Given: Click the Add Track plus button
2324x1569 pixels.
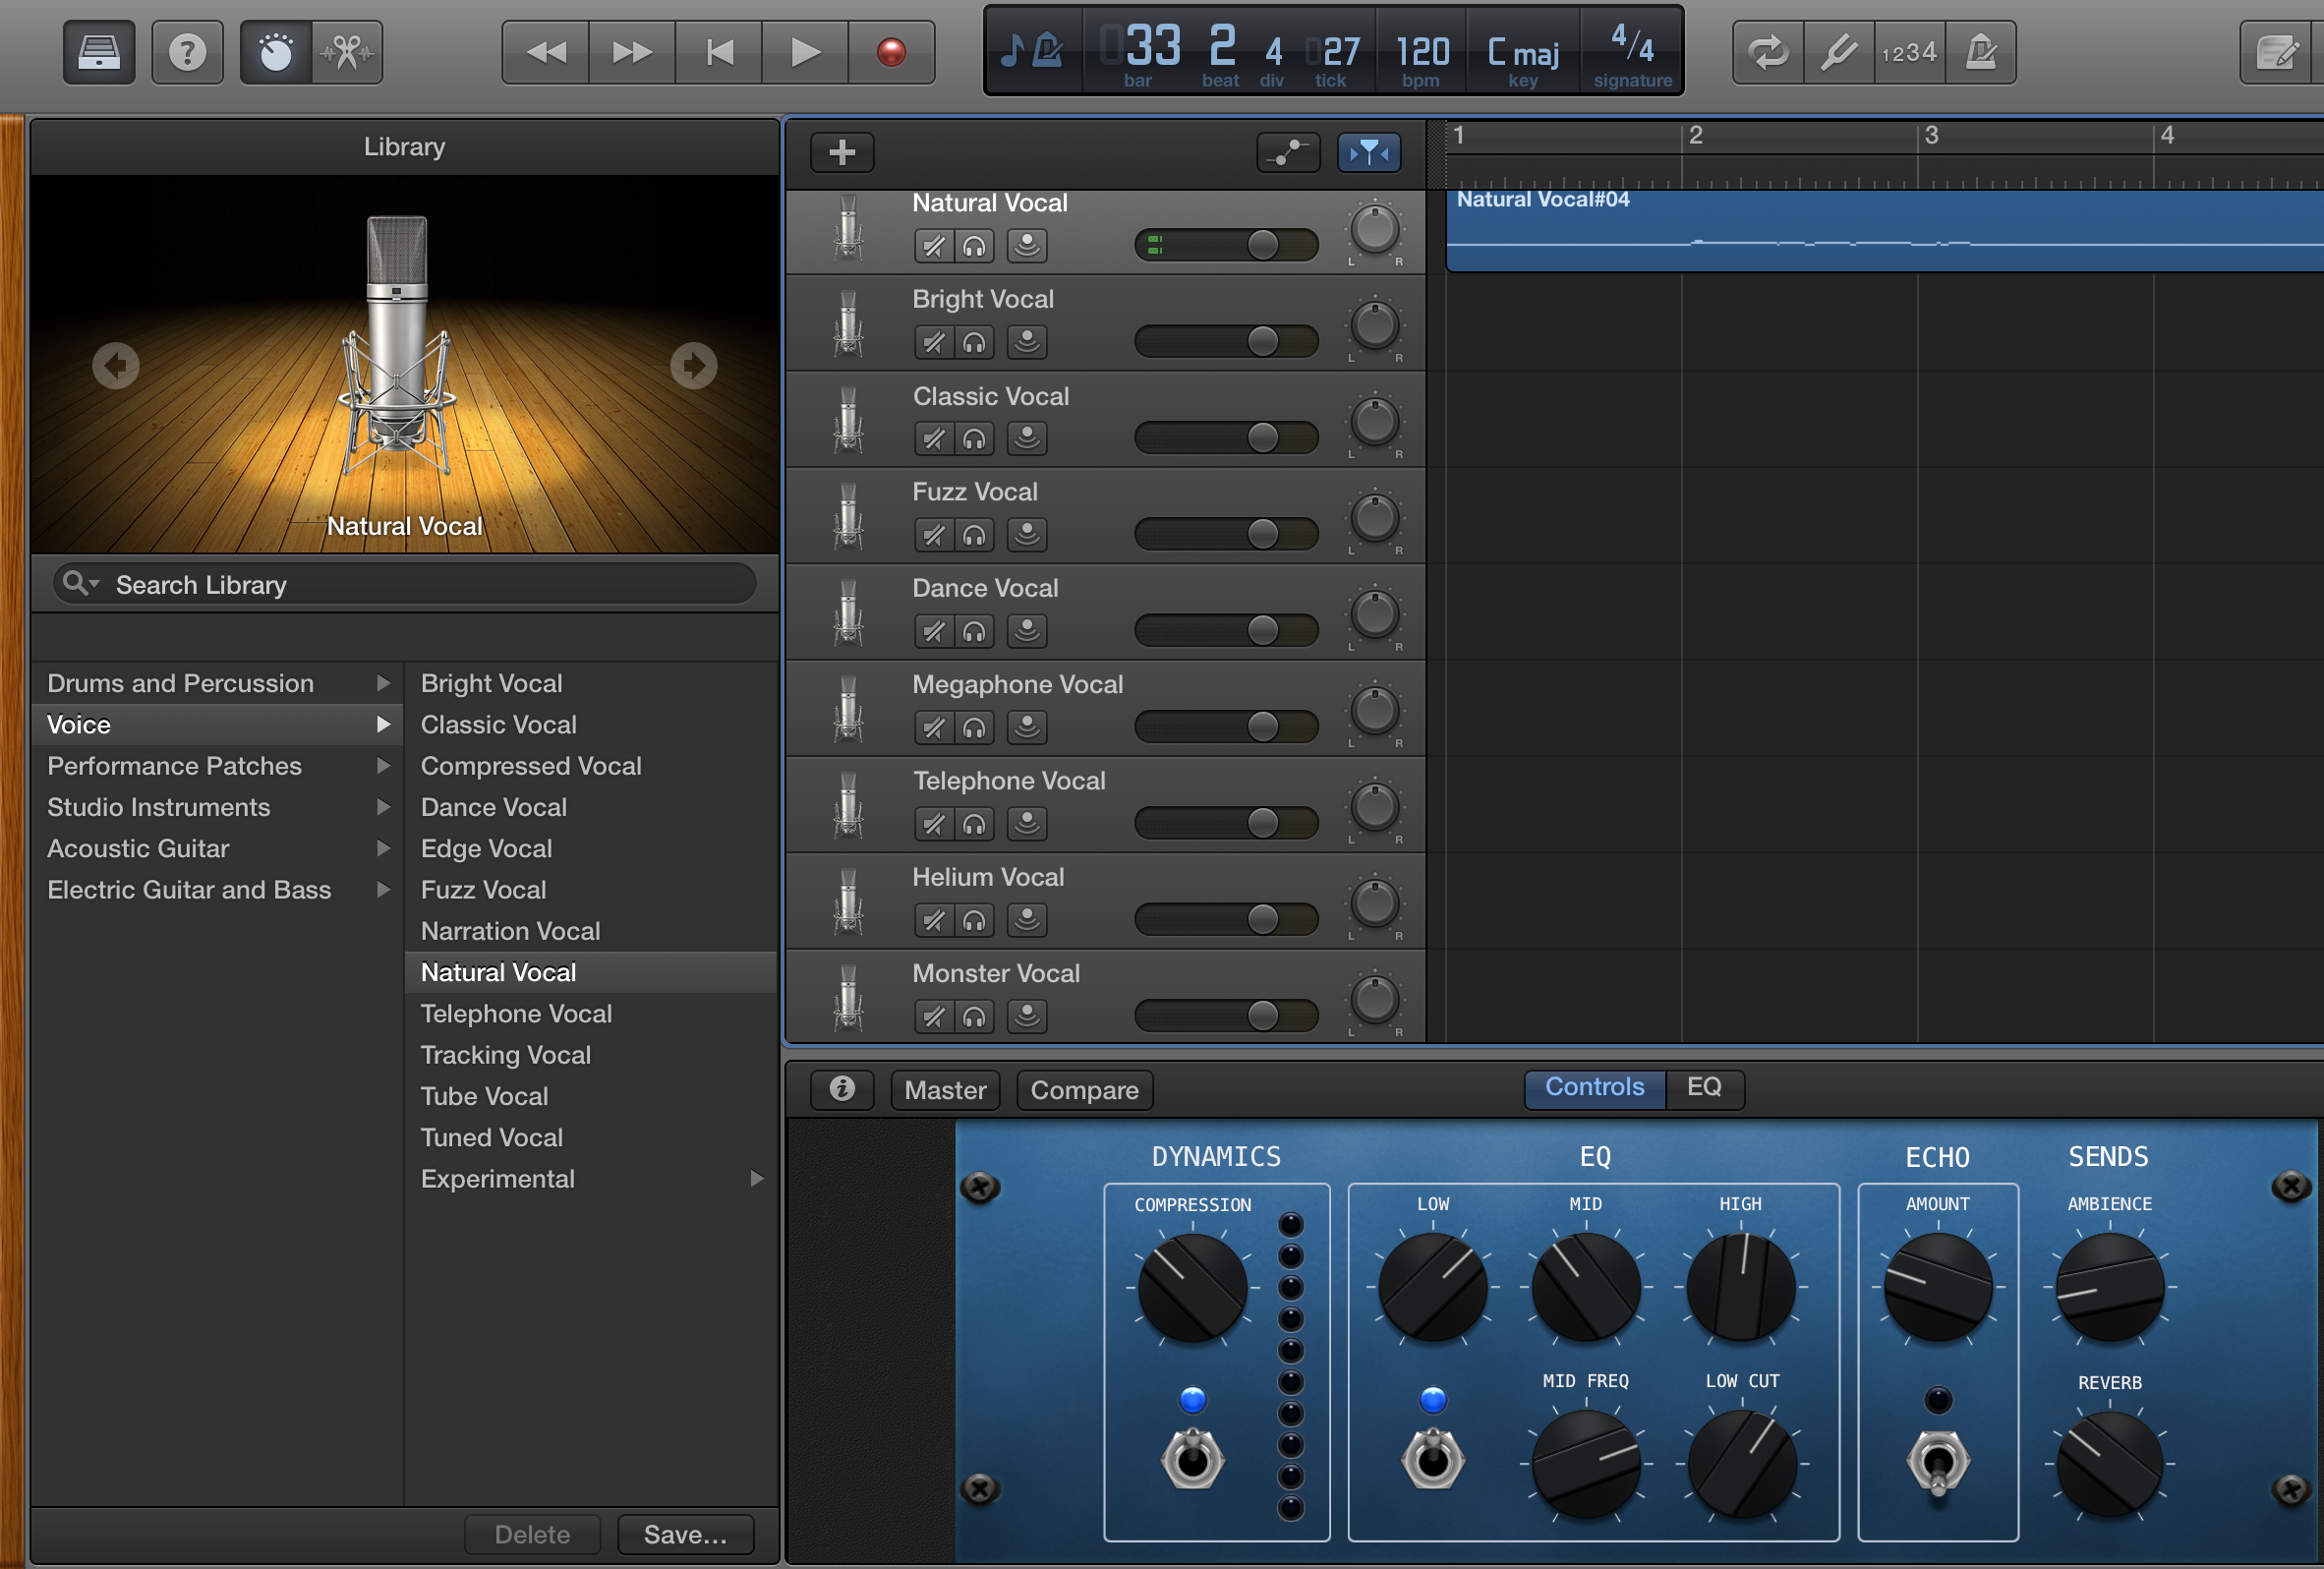Looking at the screenshot, I should point(841,152).
